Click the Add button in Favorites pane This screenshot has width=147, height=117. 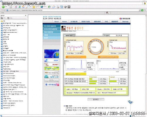pyautogui.click(x=3, y=18)
